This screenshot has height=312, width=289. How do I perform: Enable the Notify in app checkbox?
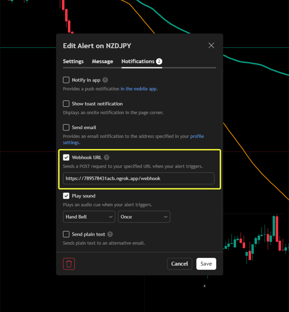pyautogui.click(x=66, y=80)
